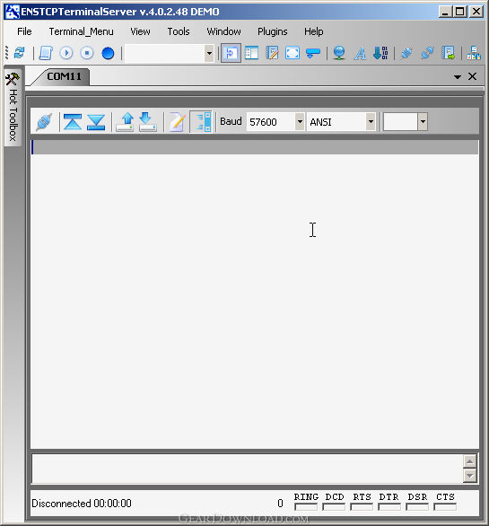
Task: Toggle the highlighted scroll lines button
Action: tap(201, 121)
